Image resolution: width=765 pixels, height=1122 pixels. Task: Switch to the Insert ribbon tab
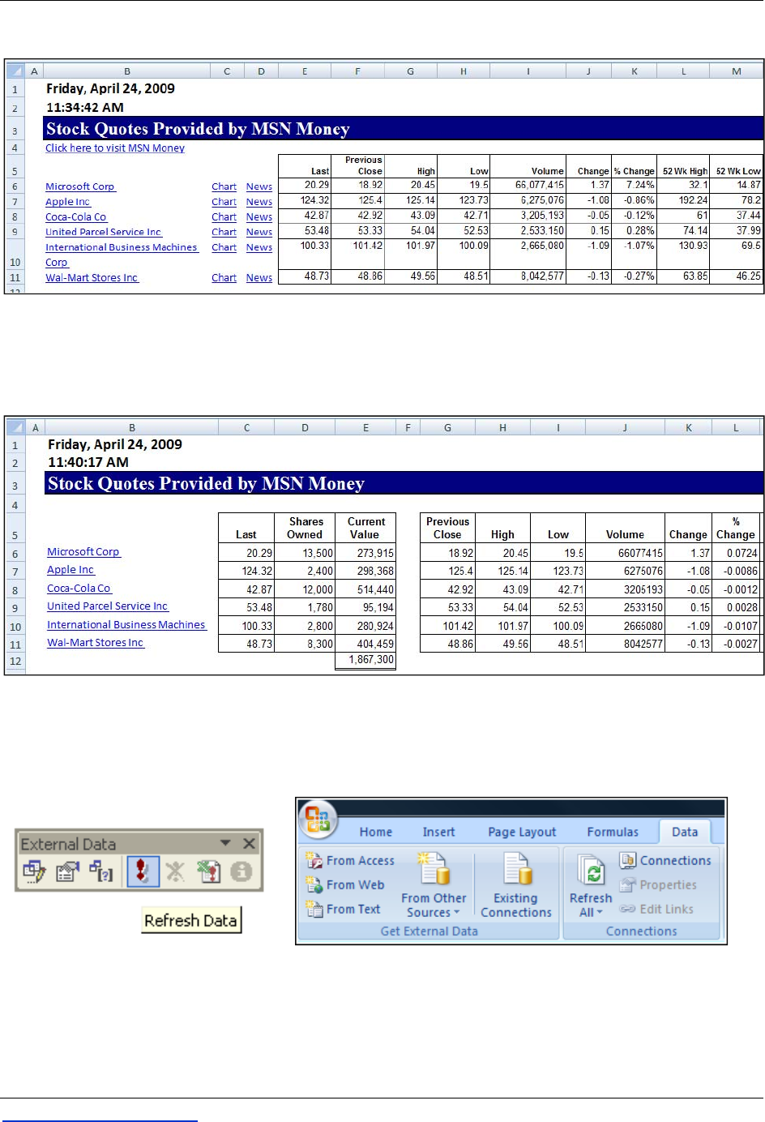point(438,832)
